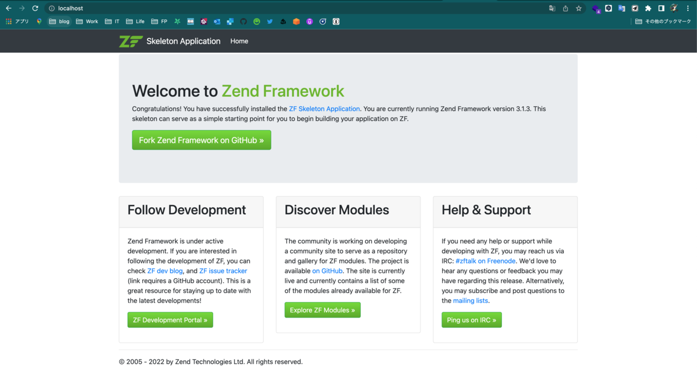697x382 pixels.
Task: Click the Ping us on IRC button
Action: click(x=472, y=320)
